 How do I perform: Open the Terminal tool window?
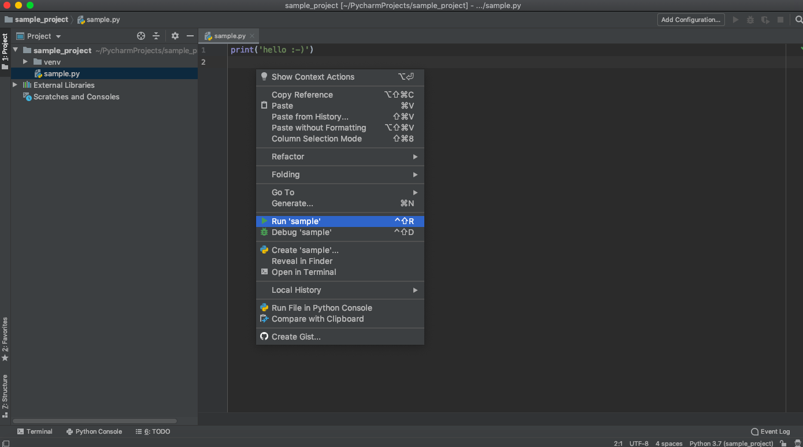[x=35, y=431]
